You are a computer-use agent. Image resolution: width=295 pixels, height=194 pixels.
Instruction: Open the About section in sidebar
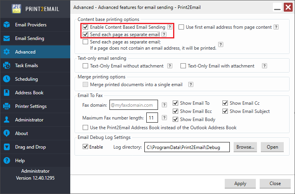click(x=21, y=133)
